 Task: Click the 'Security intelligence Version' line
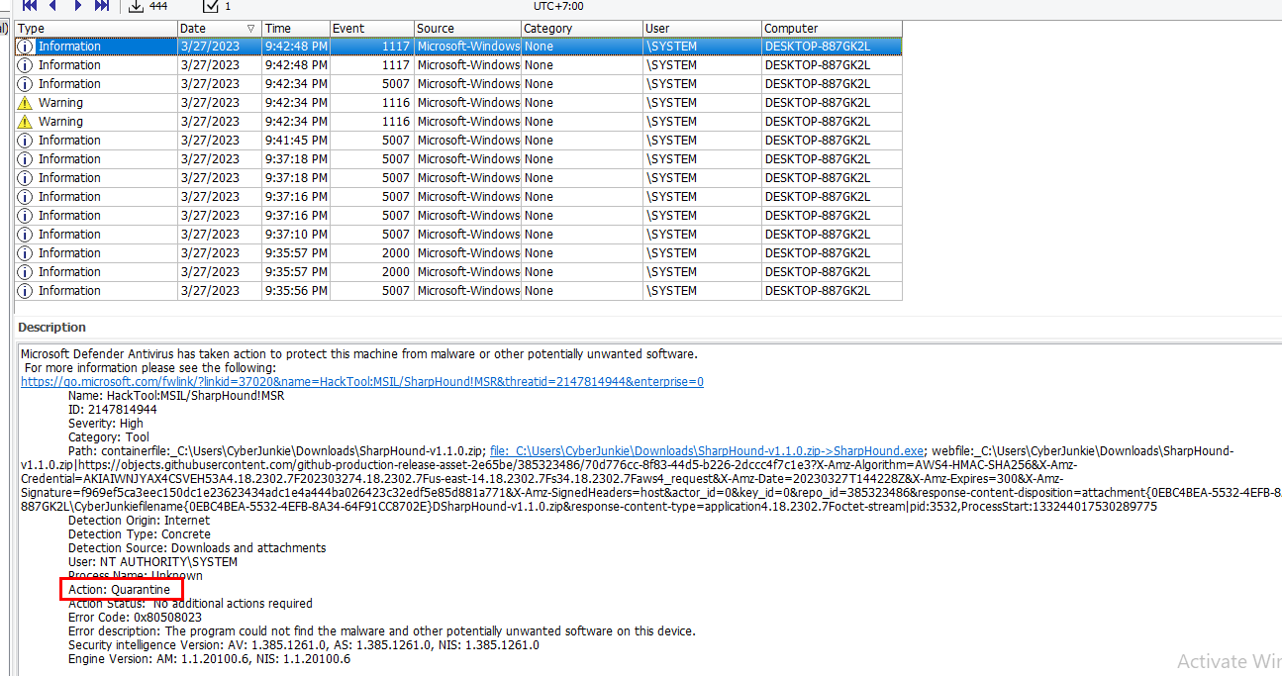304,644
